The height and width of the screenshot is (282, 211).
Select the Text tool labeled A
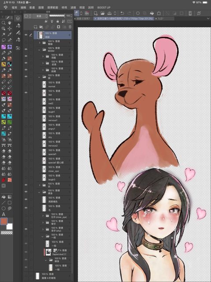point(4,214)
